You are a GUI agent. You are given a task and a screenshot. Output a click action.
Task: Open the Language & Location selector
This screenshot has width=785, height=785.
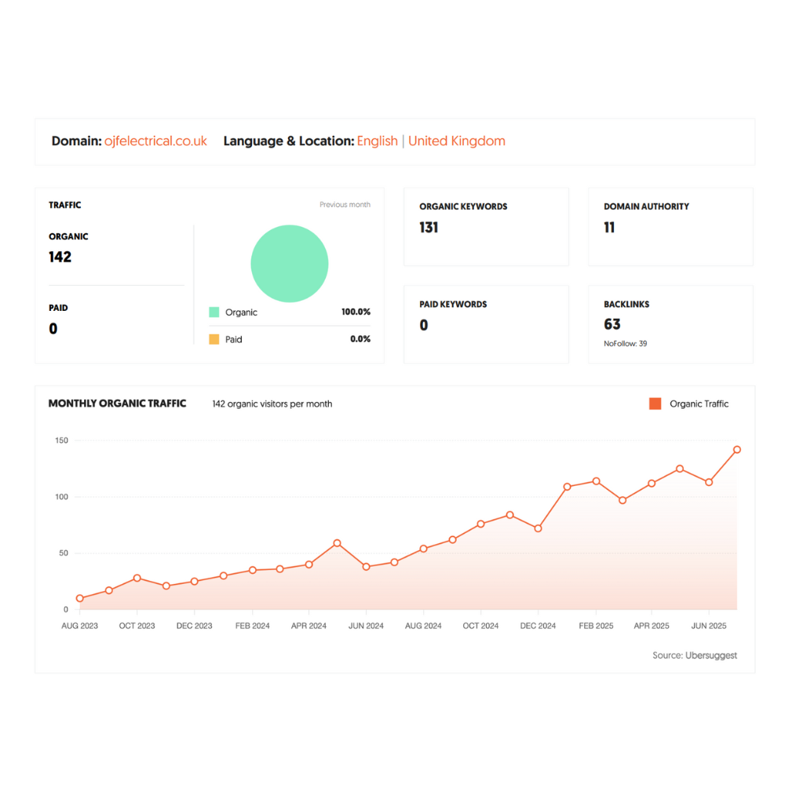[432, 141]
